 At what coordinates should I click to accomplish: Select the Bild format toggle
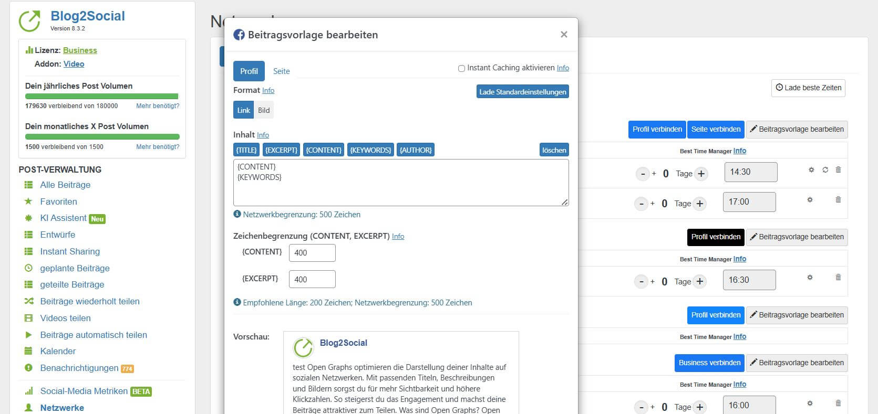point(264,110)
